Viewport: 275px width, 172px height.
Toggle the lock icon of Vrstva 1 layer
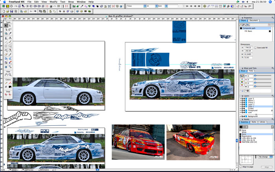pyautogui.click(x=244, y=102)
